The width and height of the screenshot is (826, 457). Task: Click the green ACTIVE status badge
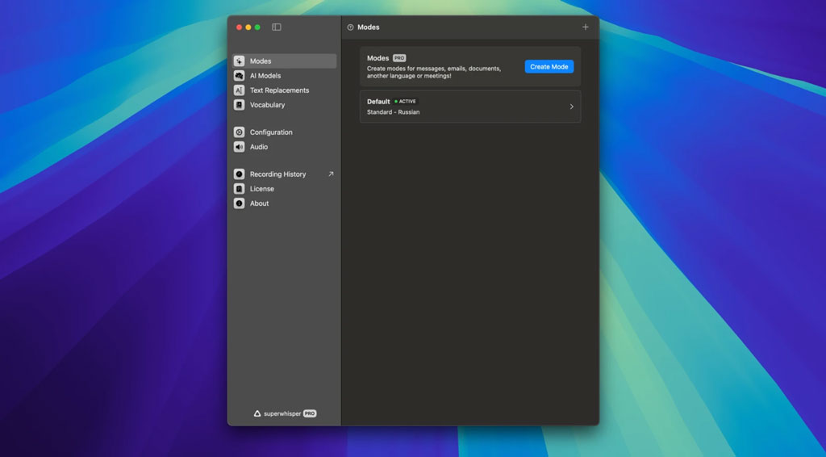coord(406,102)
